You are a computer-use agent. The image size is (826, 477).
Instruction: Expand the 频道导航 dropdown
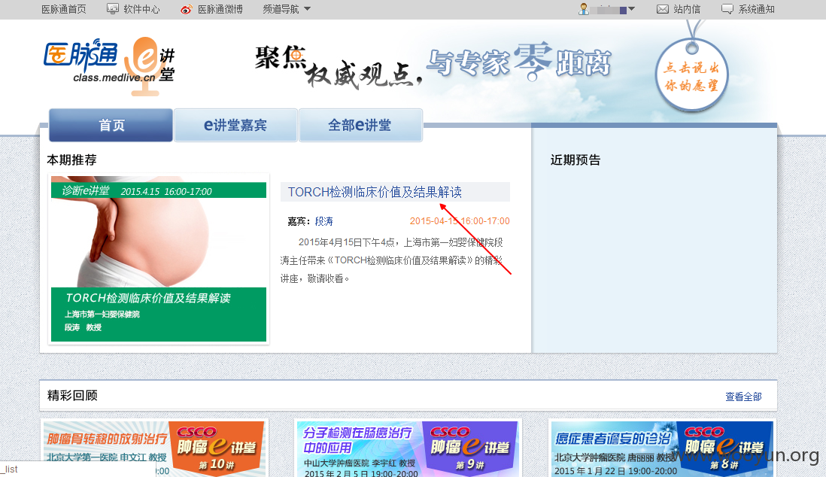(x=287, y=10)
